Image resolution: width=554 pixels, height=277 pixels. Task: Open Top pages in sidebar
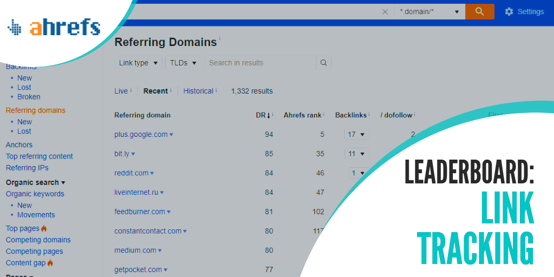tap(23, 228)
